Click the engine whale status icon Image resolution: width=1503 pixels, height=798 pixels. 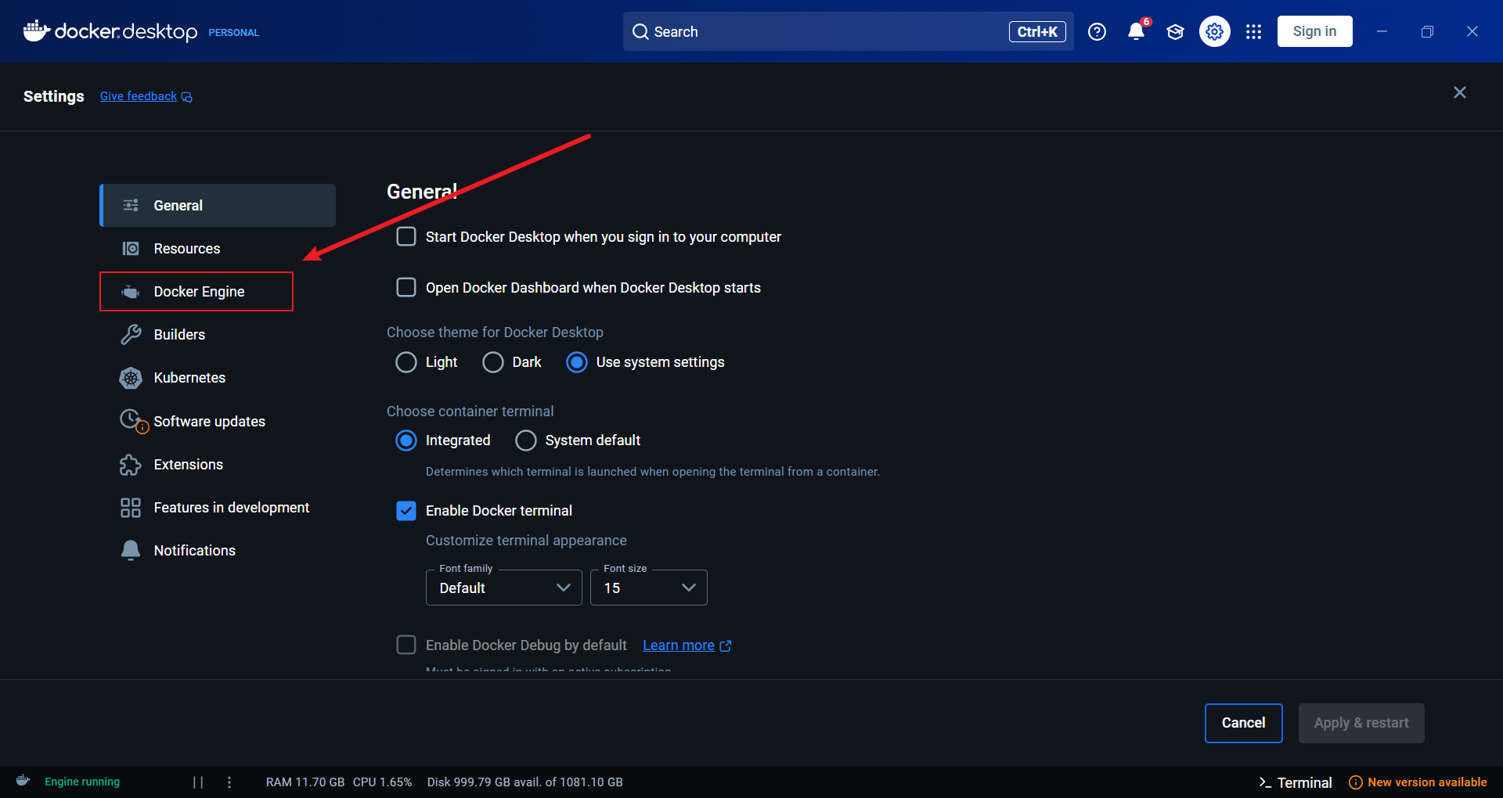[x=23, y=781]
